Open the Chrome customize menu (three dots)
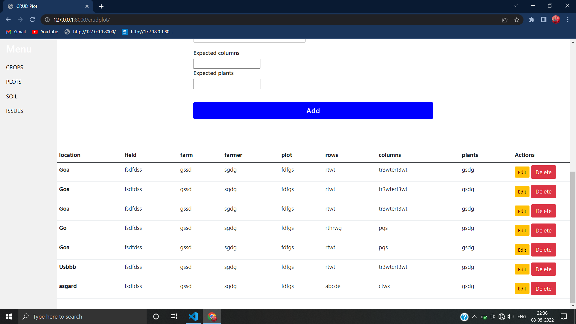This screenshot has height=324, width=576. (568, 19)
